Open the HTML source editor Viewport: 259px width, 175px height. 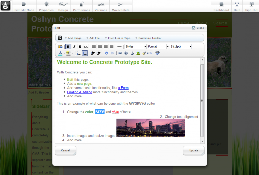150,53
